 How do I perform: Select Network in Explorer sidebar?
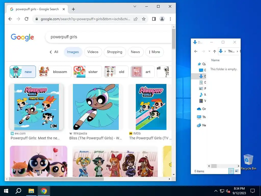(x=201, y=125)
